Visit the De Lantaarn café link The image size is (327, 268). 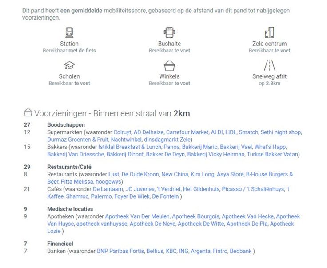(108, 189)
